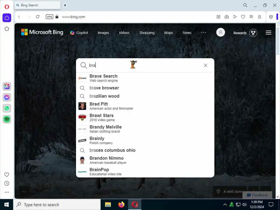Go back with the browser arrow
The image size is (280, 210).
19,17
